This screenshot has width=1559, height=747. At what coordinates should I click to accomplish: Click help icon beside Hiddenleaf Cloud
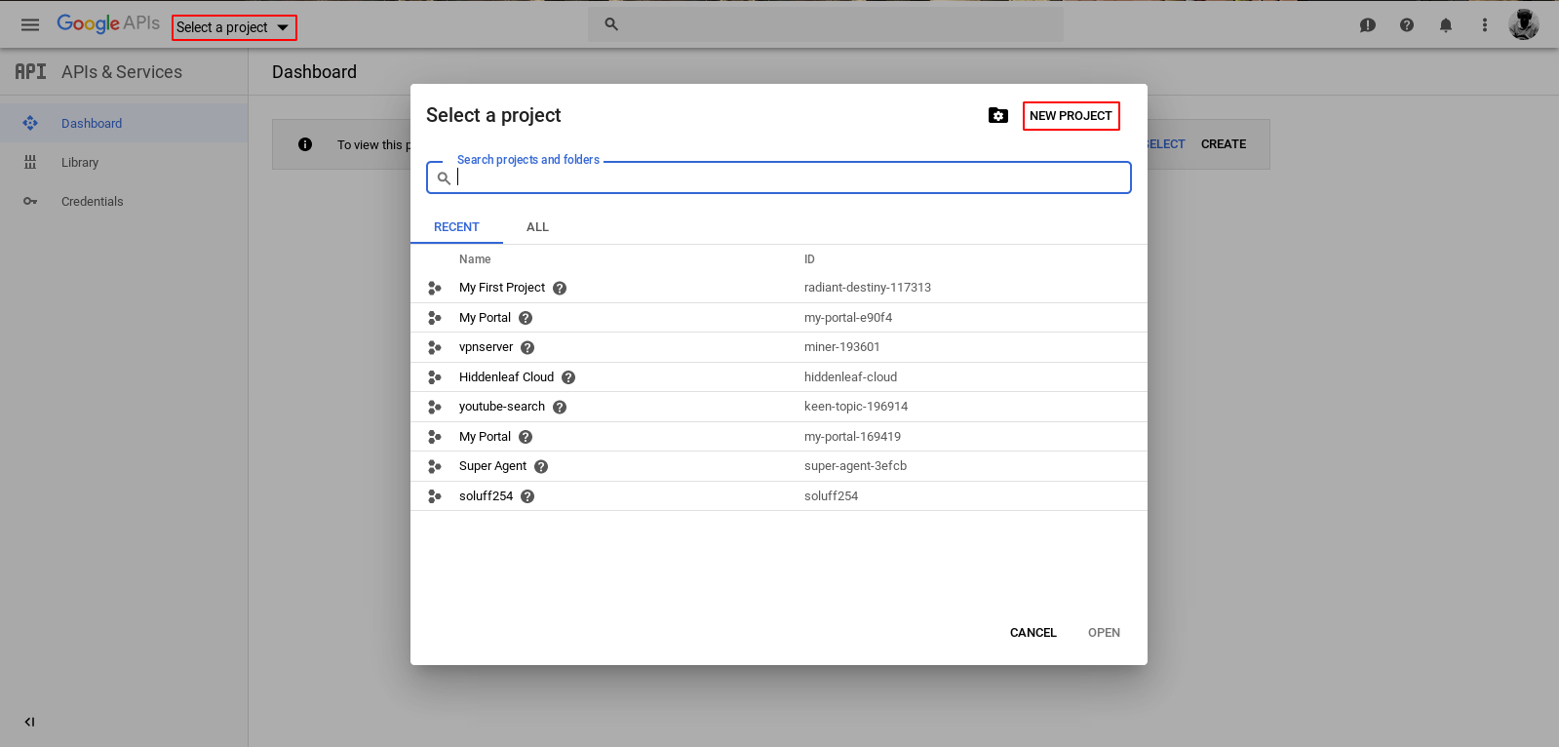(568, 377)
